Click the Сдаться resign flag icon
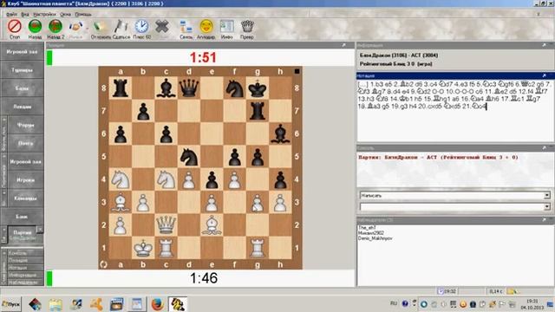 pos(121,27)
